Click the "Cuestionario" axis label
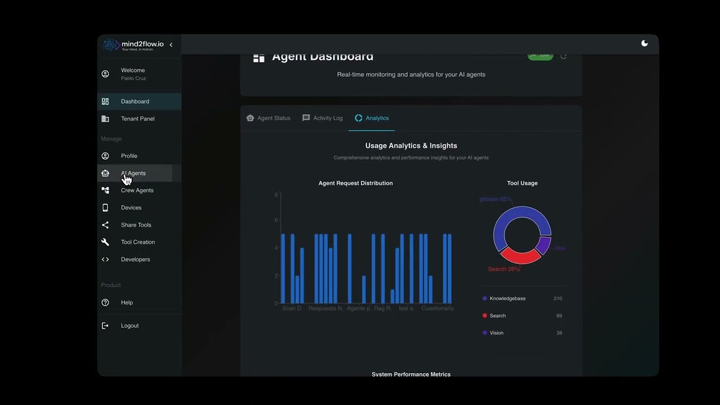Image resolution: width=720 pixels, height=405 pixels. click(x=437, y=308)
